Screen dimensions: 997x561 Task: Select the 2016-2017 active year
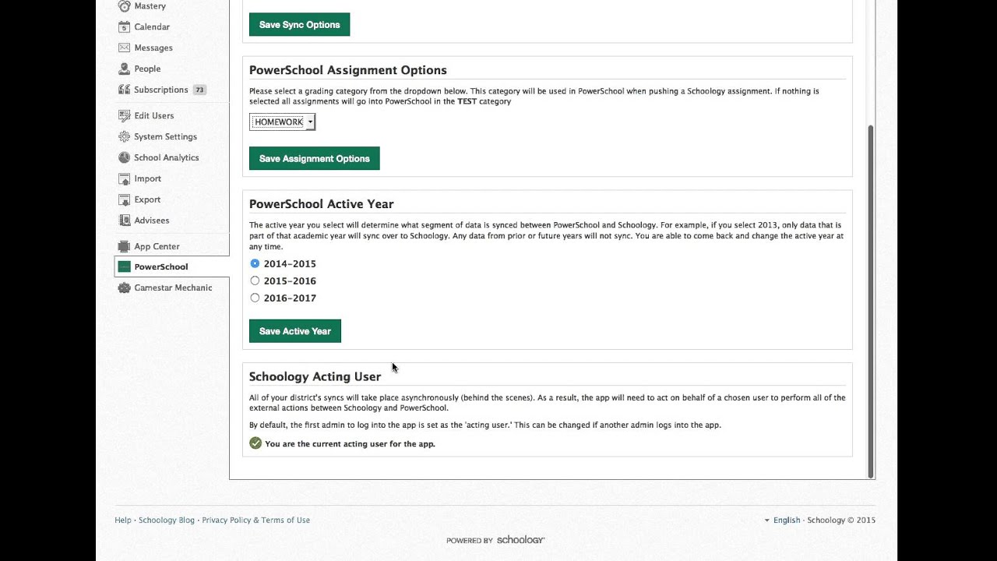click(255, 298)
